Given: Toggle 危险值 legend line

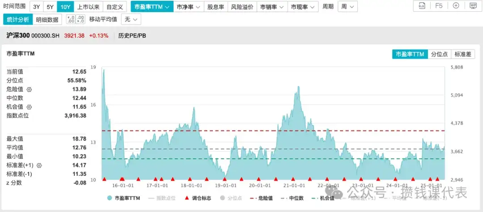Looking at the screenshot, I should pyautogui.click(x=261, y=198).
